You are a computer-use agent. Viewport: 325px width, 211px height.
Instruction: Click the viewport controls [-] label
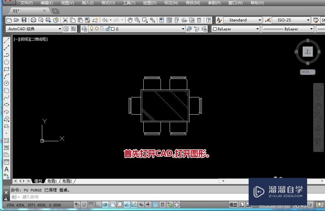(x=16, y=39)
